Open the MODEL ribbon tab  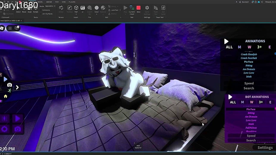click(40, 2)
